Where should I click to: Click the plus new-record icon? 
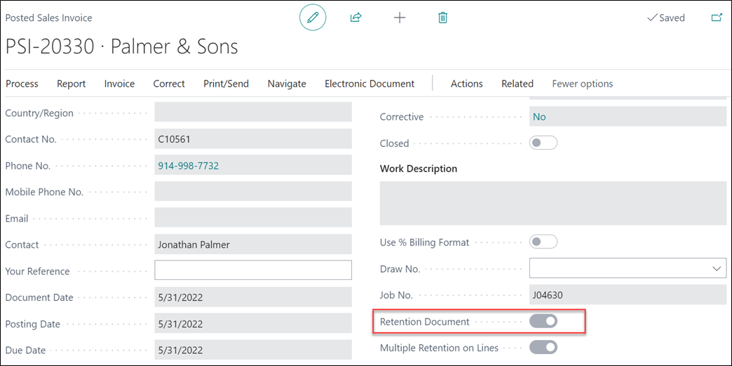(x=400, y=17)
